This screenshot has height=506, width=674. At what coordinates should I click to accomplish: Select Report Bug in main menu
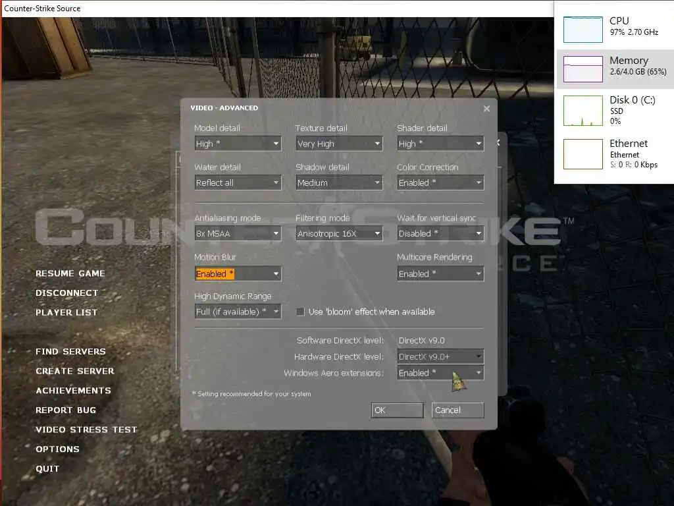point(65,410)
